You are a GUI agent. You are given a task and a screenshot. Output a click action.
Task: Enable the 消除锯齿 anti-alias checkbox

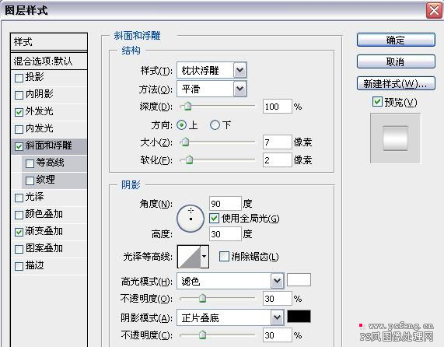coord(224,256)
